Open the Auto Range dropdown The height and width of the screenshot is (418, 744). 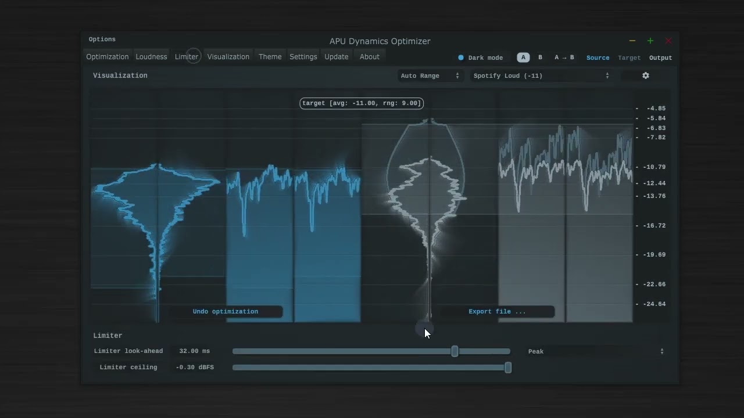(x=430, y=75)
